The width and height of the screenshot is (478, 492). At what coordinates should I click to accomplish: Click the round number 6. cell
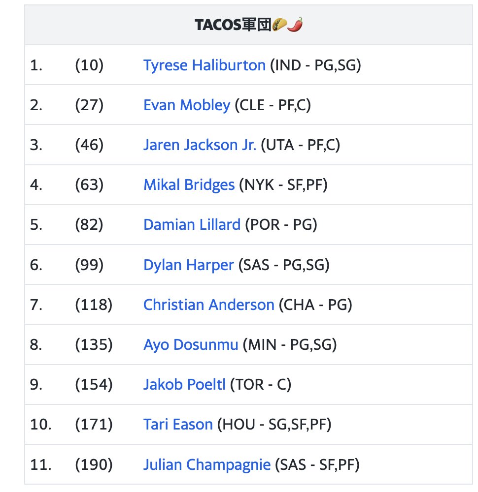(36, 265)
